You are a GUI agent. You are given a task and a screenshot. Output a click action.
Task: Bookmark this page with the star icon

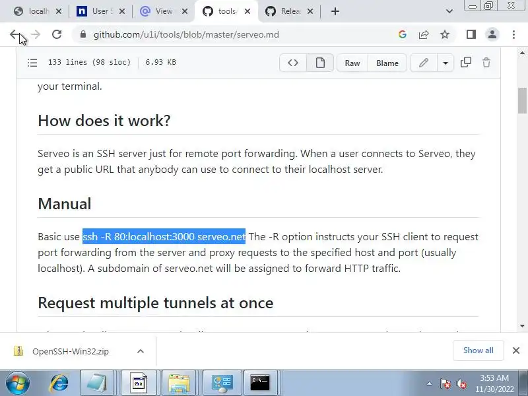tap(445, 34)
